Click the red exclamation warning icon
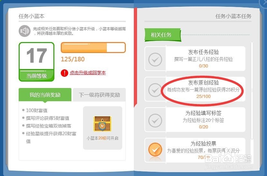 (x=64, y=73)
